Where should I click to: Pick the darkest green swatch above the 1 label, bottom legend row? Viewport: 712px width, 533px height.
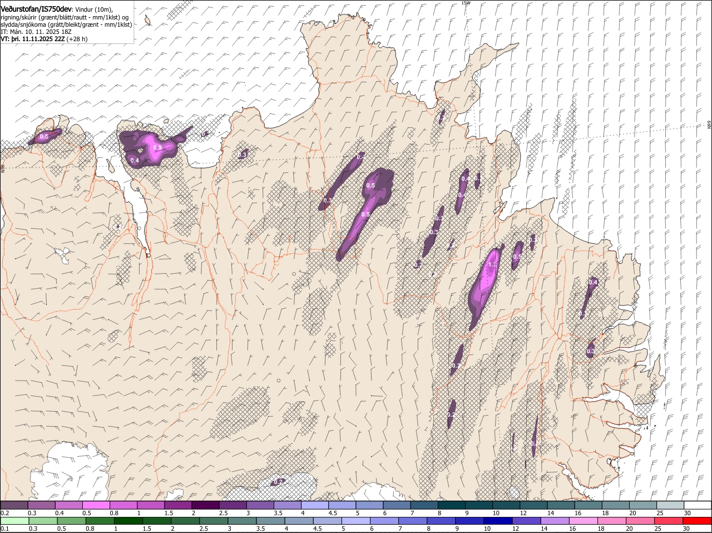point(128,521)
